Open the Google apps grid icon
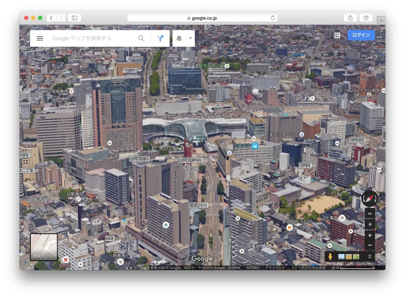 337,35
